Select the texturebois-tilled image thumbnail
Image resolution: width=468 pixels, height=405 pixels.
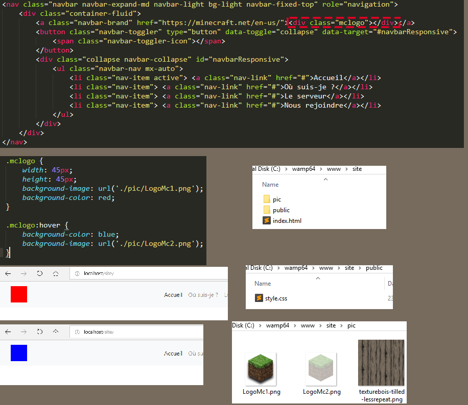[x=381, y=362]
